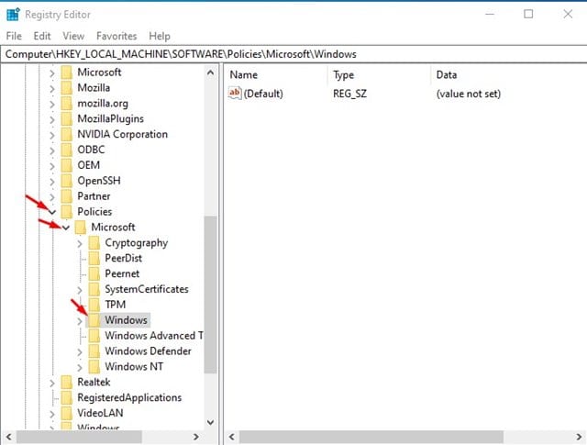This screenshot has height=445, width=587.
Task: Open the Favorites menu
Action: (115, 36)
